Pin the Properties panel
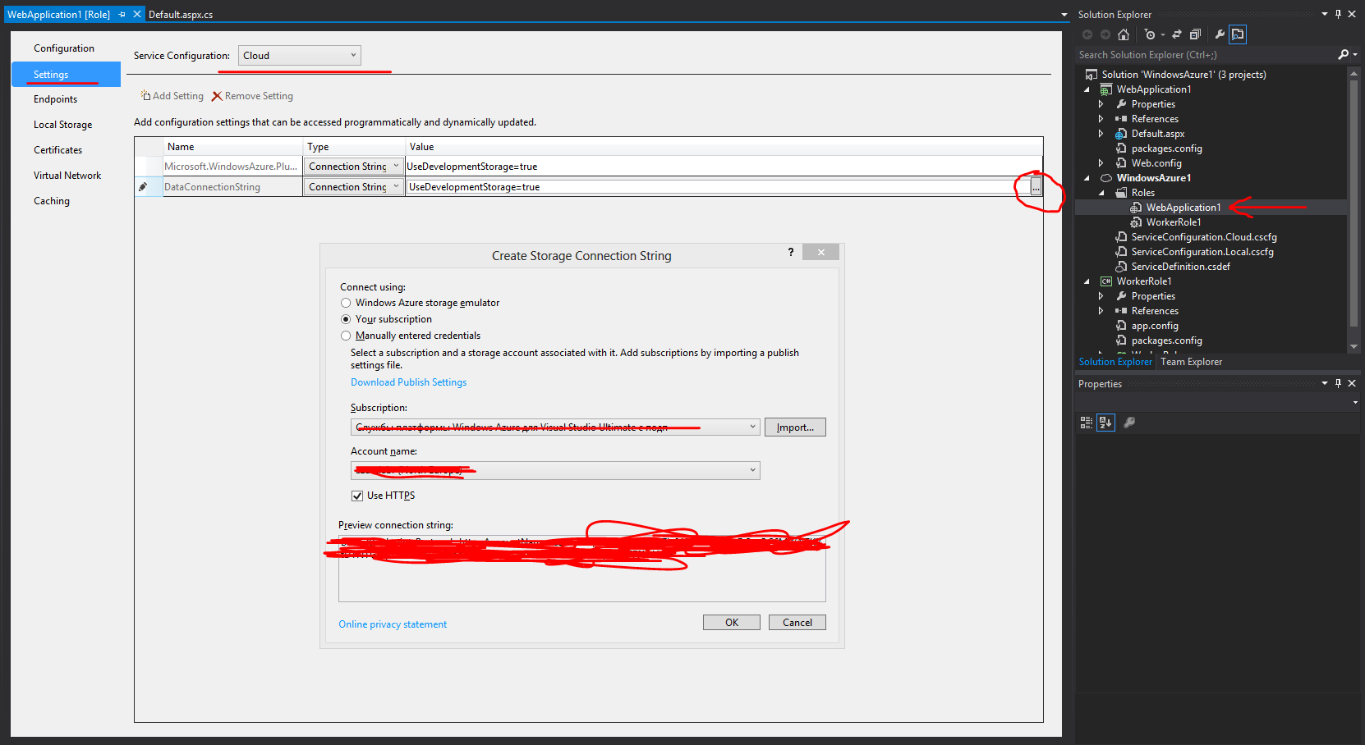The height and width of the screenshot is (745, 1365). tap(1338, 383)
